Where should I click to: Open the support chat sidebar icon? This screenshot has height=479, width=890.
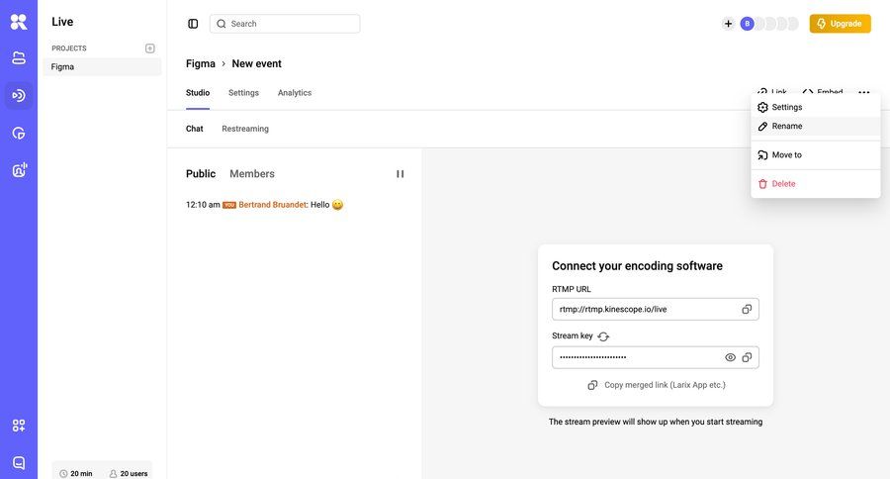pos(19,462)
